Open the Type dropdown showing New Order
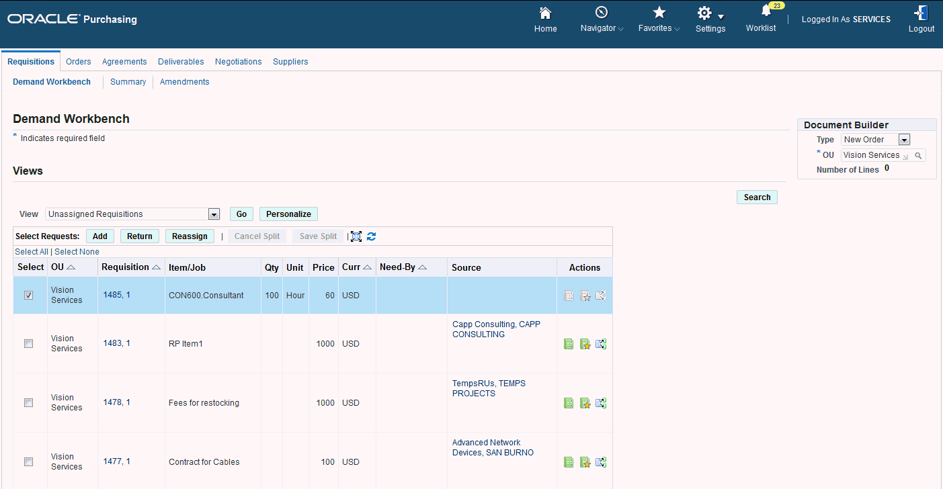Screen dimensions: 943x489 [x=875, y=140]
